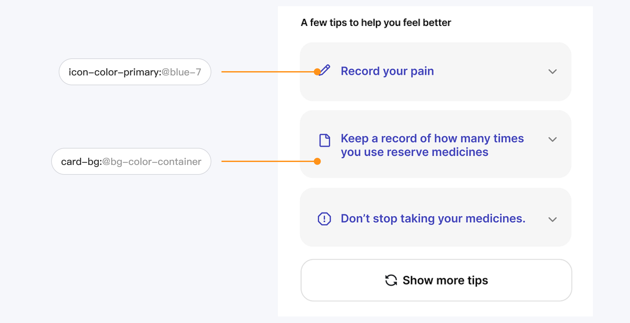
Task: Click the document icon on the reserve medicines card
Action: coord(325,140)
